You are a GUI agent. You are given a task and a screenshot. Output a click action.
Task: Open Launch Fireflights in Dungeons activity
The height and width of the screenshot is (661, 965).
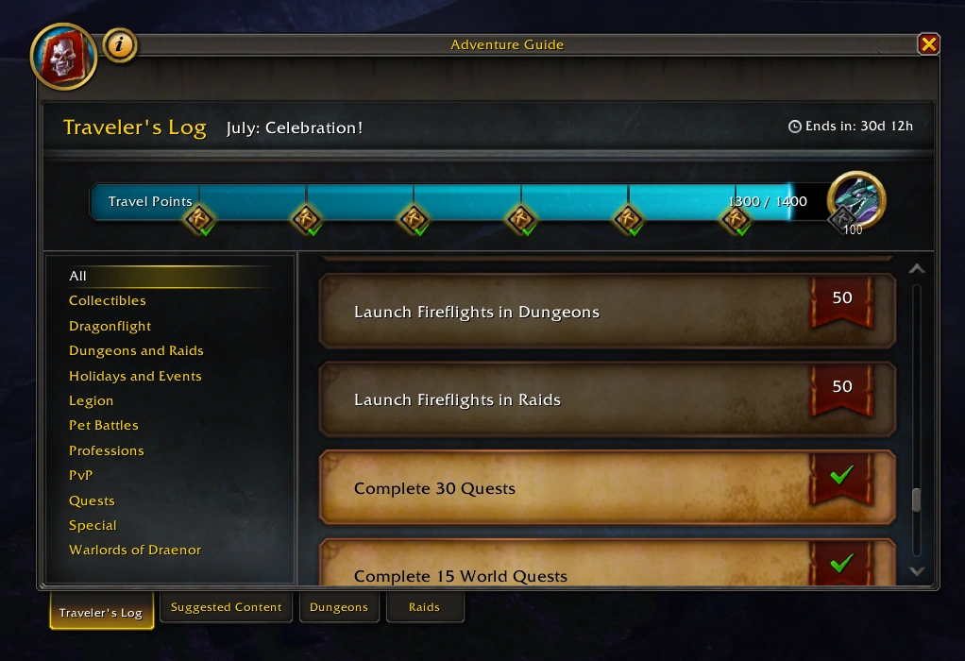(607, 312)
